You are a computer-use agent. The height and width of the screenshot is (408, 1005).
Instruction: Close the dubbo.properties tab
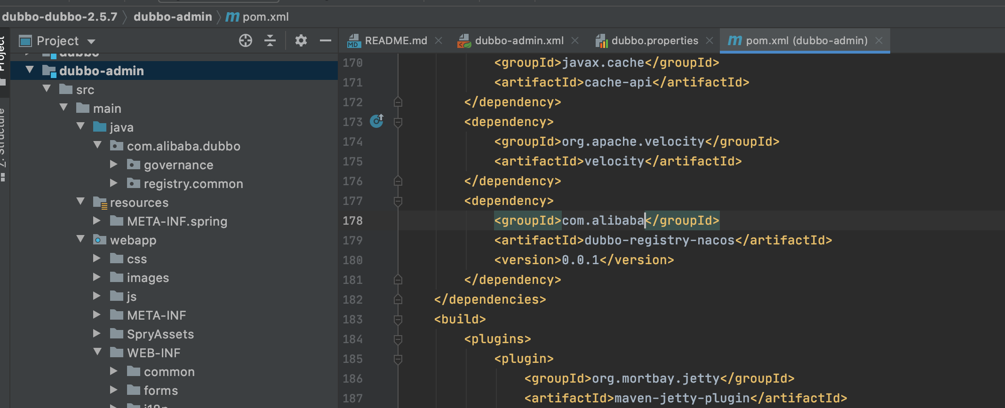pos(710,41)
